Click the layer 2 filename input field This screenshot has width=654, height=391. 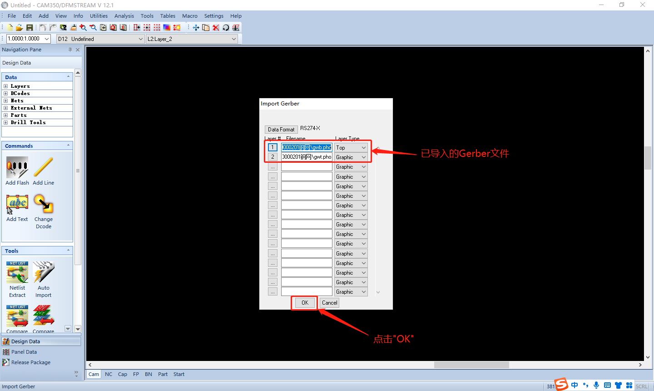(x=307, y=157)
